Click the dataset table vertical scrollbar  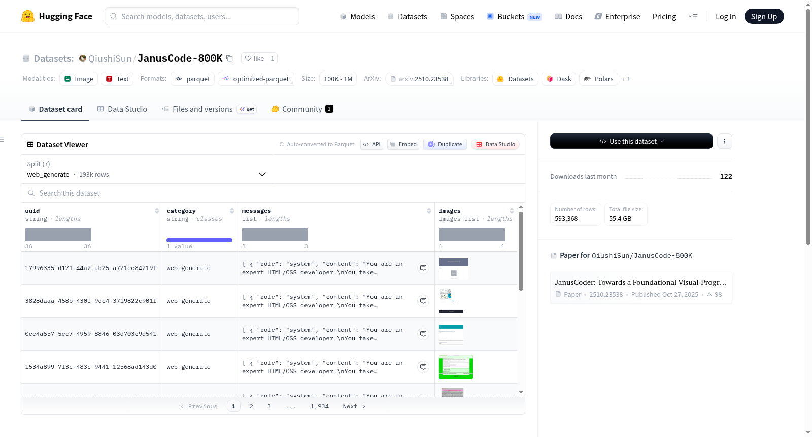click(x=521, y=251)
